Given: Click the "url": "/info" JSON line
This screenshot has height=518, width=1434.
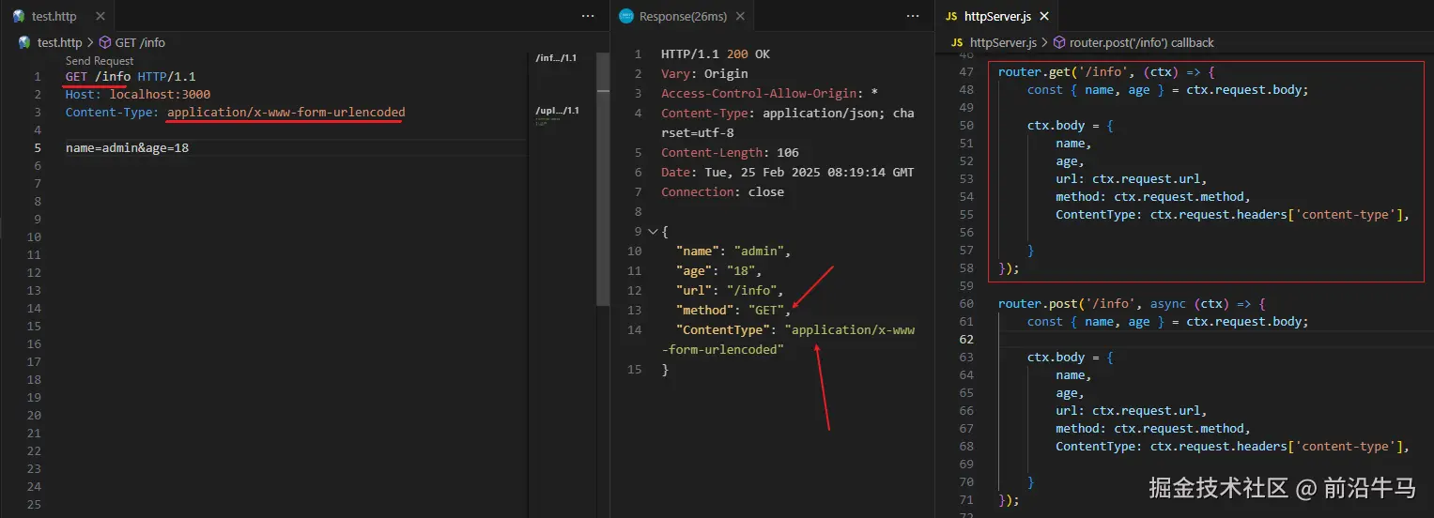Looking at the screenshot, I should [x=730, y=290].
